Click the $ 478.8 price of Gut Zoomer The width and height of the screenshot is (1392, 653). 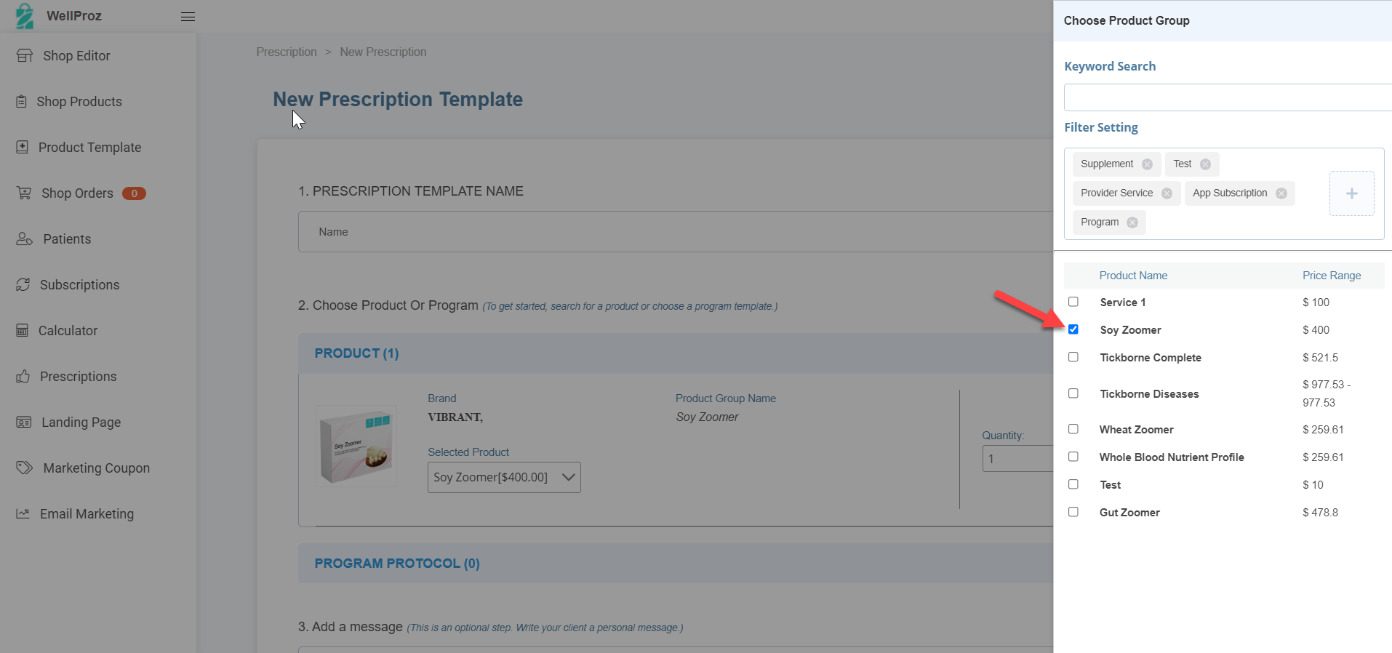[1320, 513]
